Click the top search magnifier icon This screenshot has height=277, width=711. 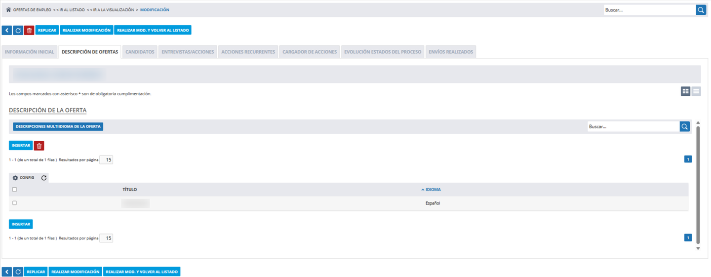coord(701,10)
